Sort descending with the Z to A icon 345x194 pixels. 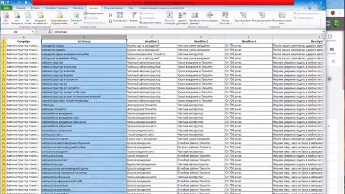[x=110, y=21]
